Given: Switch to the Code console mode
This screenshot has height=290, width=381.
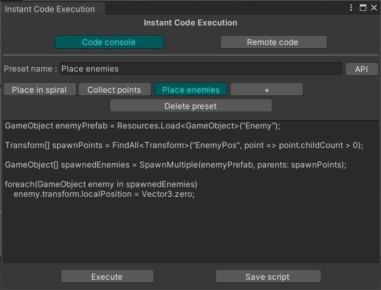Looking at the screenshot, I should (x=110, y=42).
